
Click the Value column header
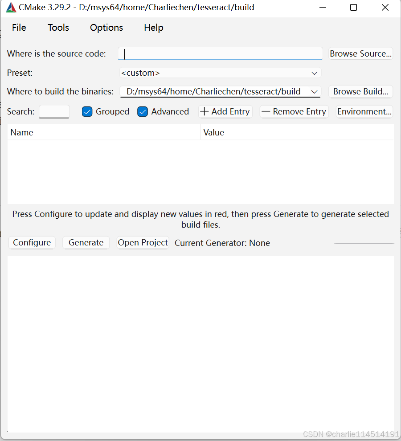297,132
